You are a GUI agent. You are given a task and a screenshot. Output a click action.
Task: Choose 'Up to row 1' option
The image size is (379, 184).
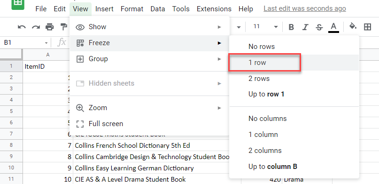pos(294,94)
